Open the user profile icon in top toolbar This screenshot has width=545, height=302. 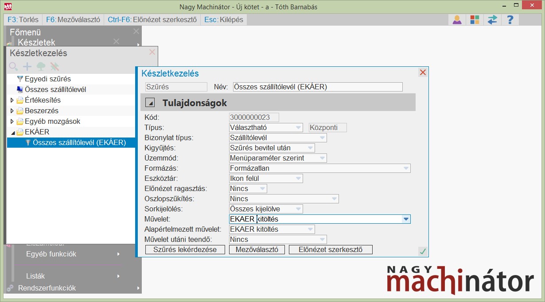457,20
